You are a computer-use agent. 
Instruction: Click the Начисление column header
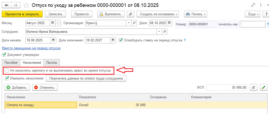[41, 97]
